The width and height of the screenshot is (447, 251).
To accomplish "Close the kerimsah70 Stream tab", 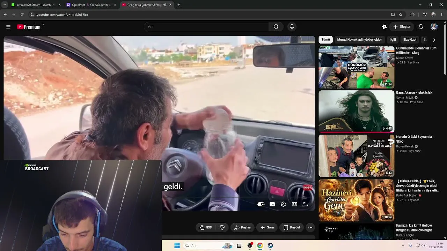I will pyautogui.click(x=59, y=5).
